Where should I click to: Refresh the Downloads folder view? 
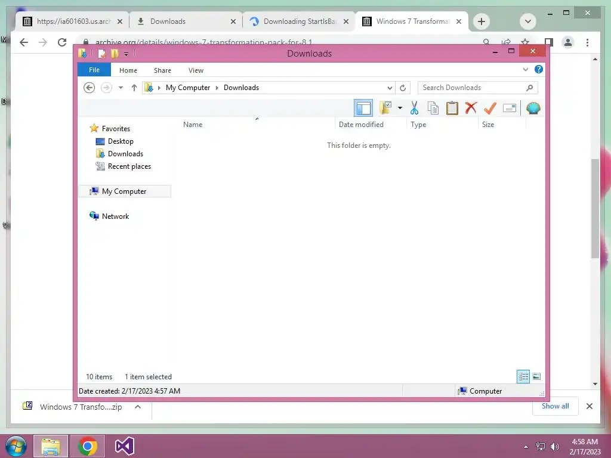[x=403, y=88]
